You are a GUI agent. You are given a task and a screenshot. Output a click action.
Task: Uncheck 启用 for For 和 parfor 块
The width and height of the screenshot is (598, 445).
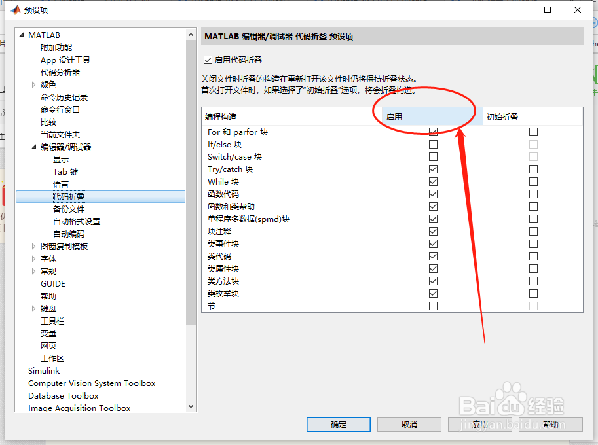433,132
